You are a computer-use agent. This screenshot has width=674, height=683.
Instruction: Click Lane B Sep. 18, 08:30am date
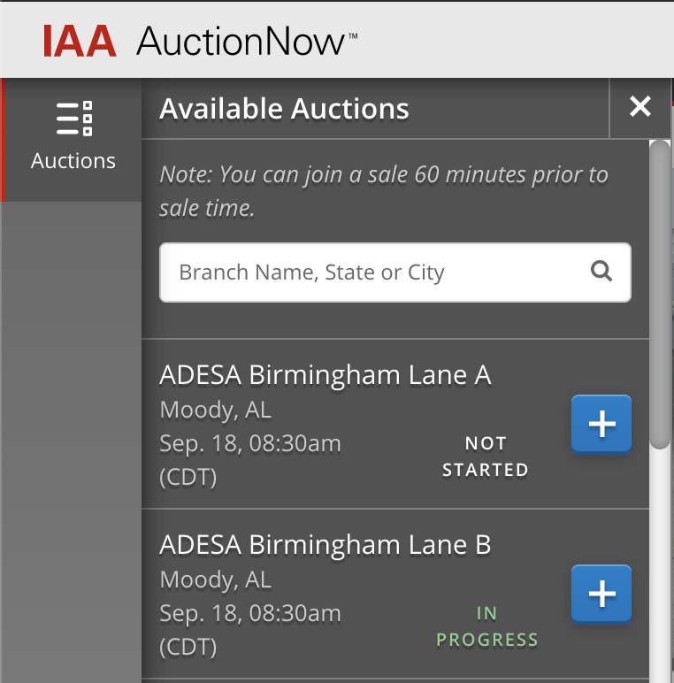[x=250, y=613]
